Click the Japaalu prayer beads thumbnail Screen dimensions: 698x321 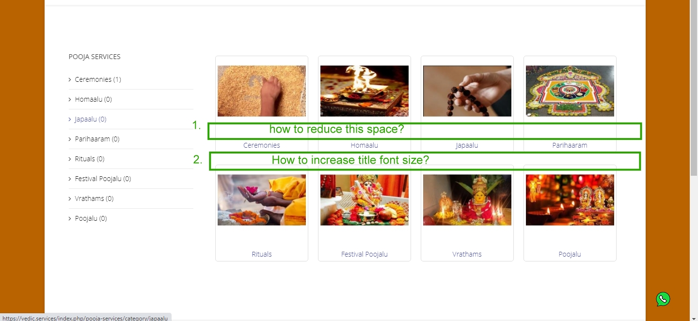tap(467, 91)
